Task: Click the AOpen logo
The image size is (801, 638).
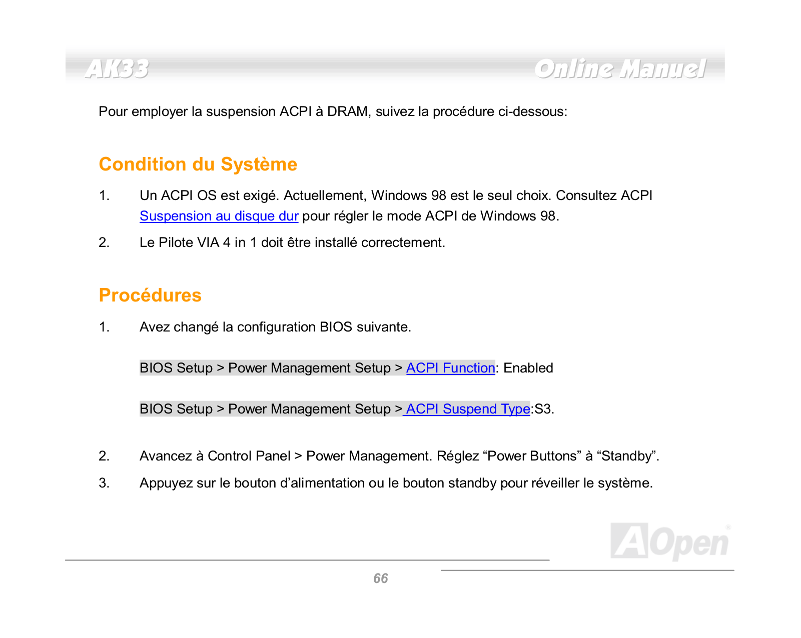Action: pos(670,541)
